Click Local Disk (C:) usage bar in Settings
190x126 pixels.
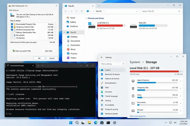[156, 72]
